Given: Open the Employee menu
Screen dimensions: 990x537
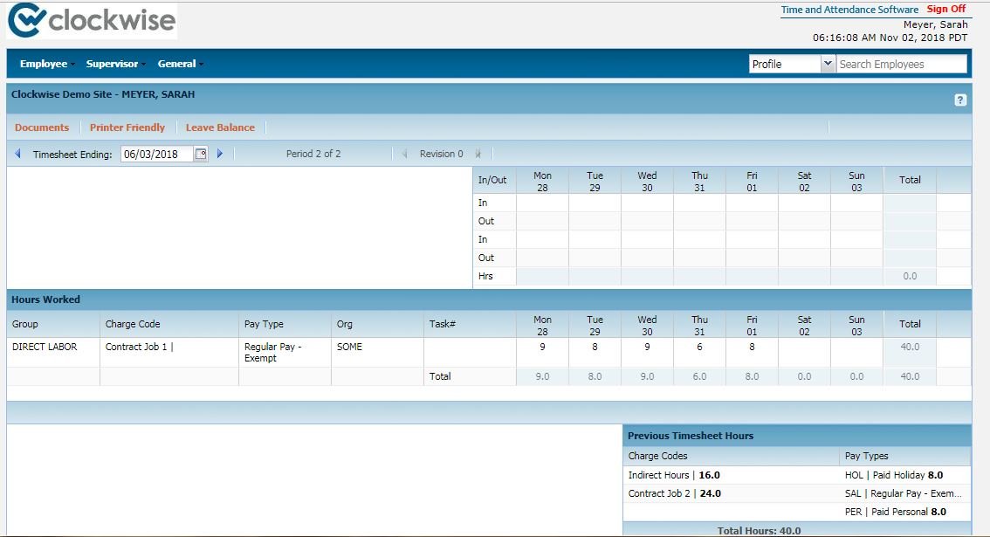Looking at the screenshot, I should click(47, 64).
